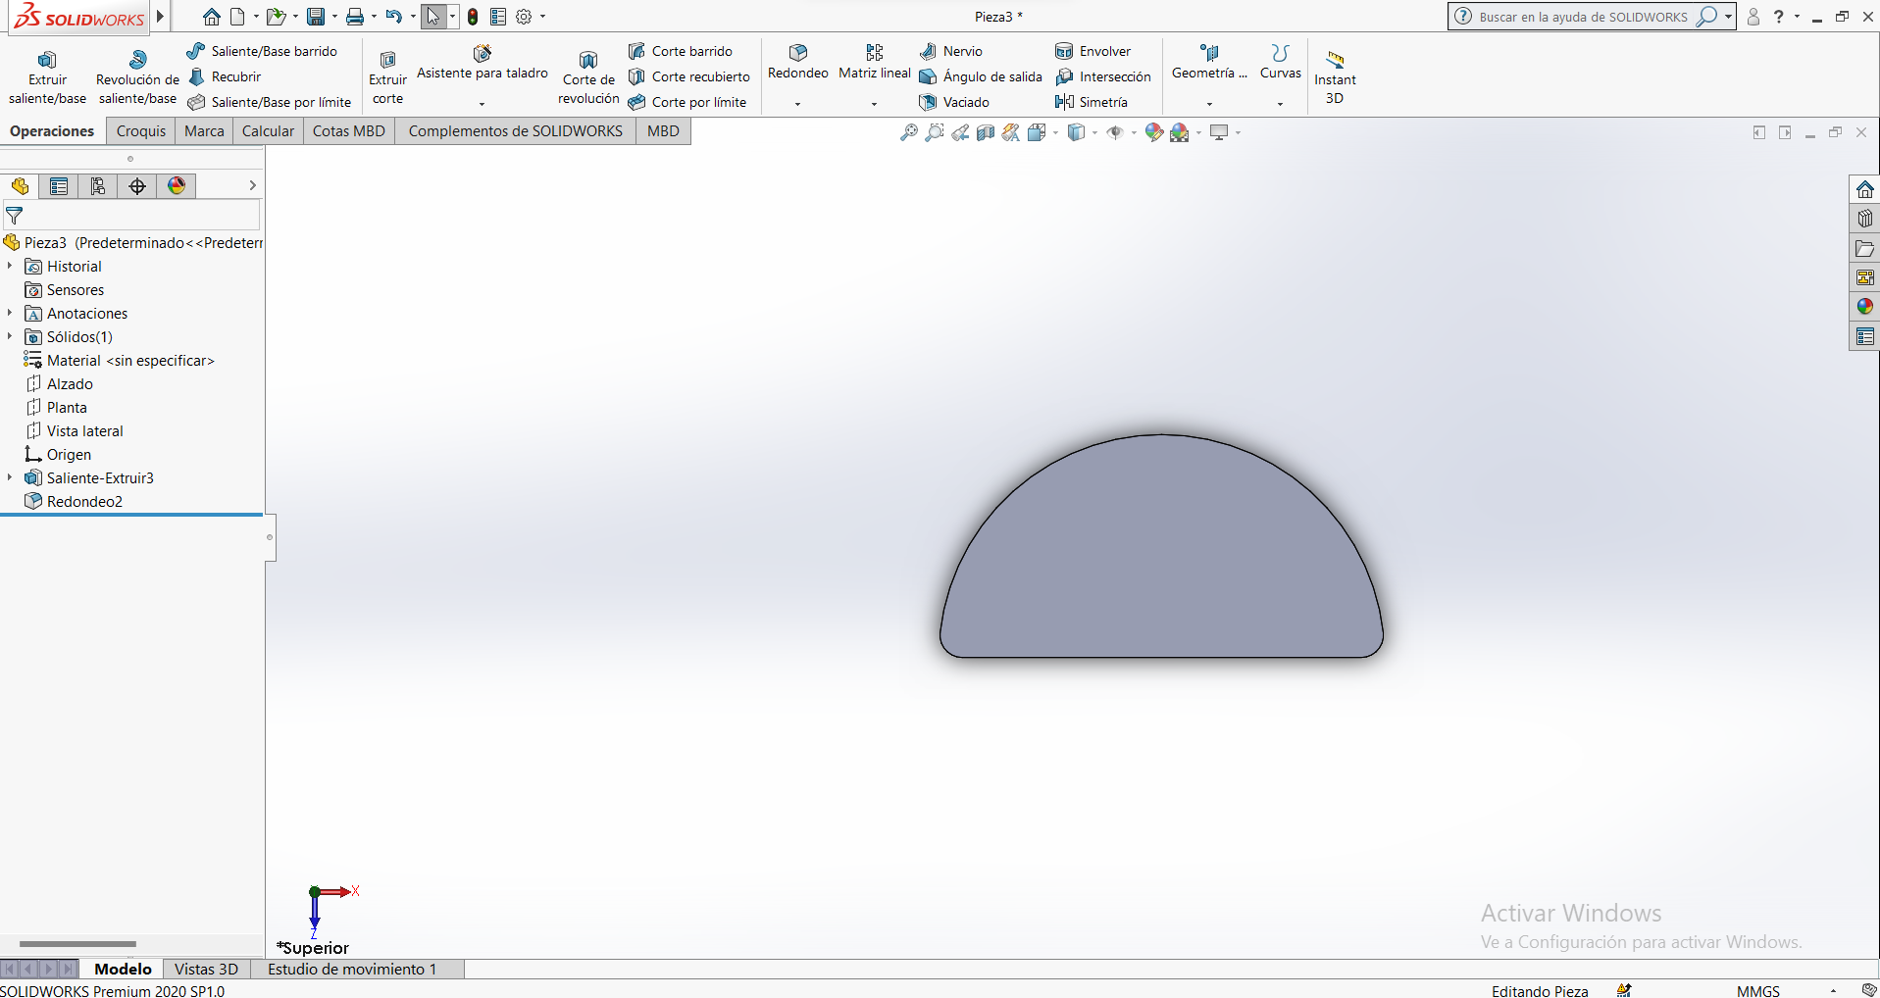Click the Zoom to fit icon

click(x=909, y=132)
